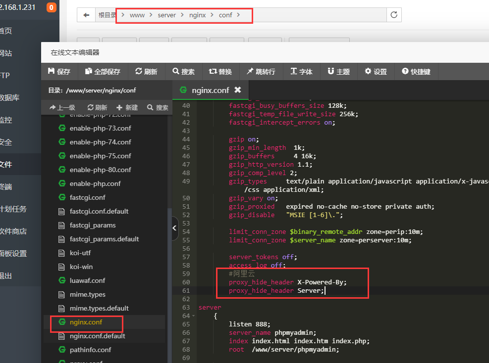The width and height of the screenshot is (489, 363).
Task: Open luawaf.conf in file tree
Action: click(87, 280)
